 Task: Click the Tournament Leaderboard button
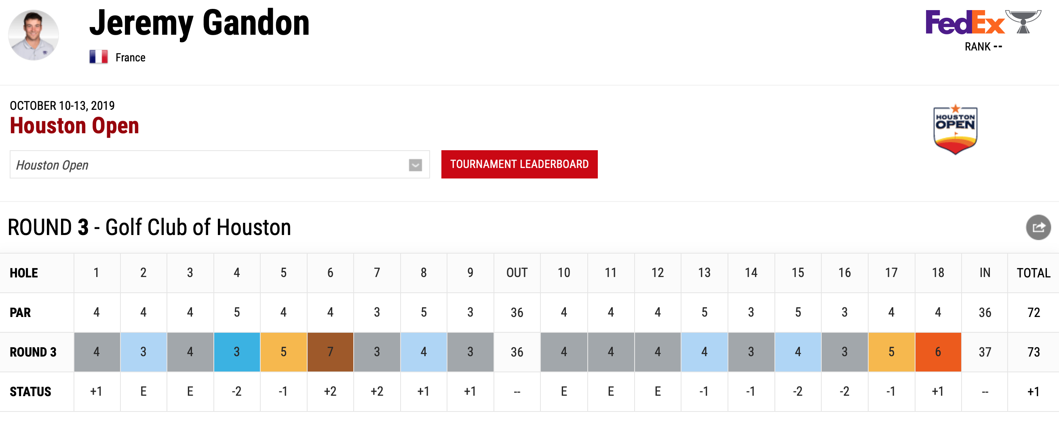pyautogui.click(x=519, y=164)
